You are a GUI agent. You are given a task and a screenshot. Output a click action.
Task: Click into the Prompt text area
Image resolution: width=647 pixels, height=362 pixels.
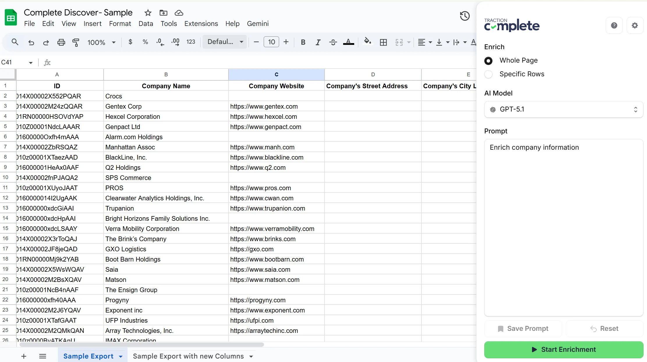(563, 227)
